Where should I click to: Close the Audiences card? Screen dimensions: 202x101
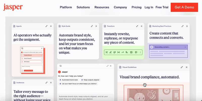tap(51, 83)
